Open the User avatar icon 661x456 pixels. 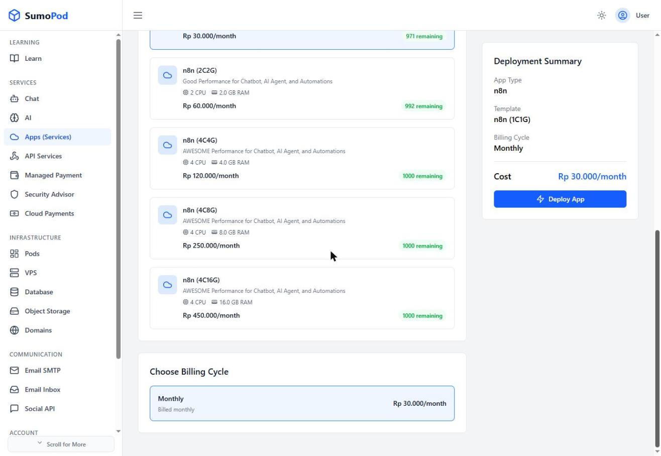pyautogui.click(x=623, y=16)
